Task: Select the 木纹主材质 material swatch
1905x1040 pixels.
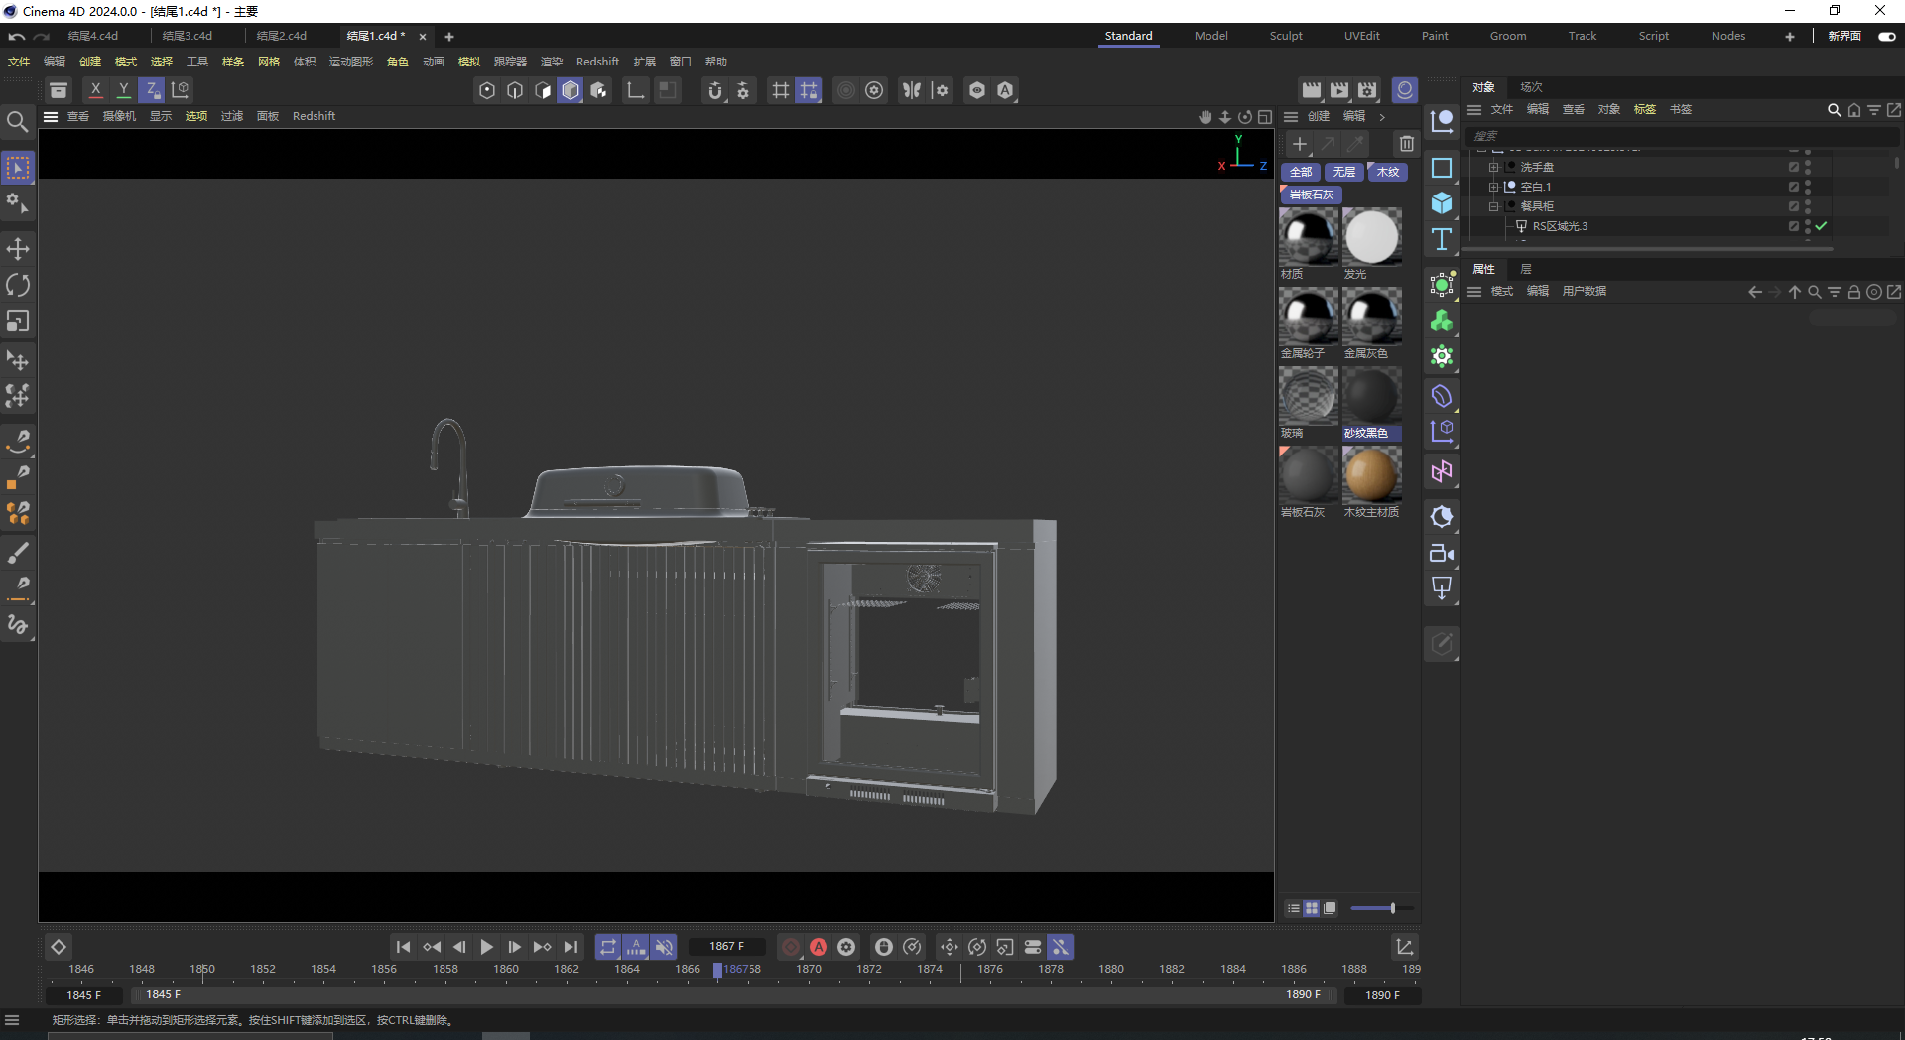Action: click(x=1372, y=474)
